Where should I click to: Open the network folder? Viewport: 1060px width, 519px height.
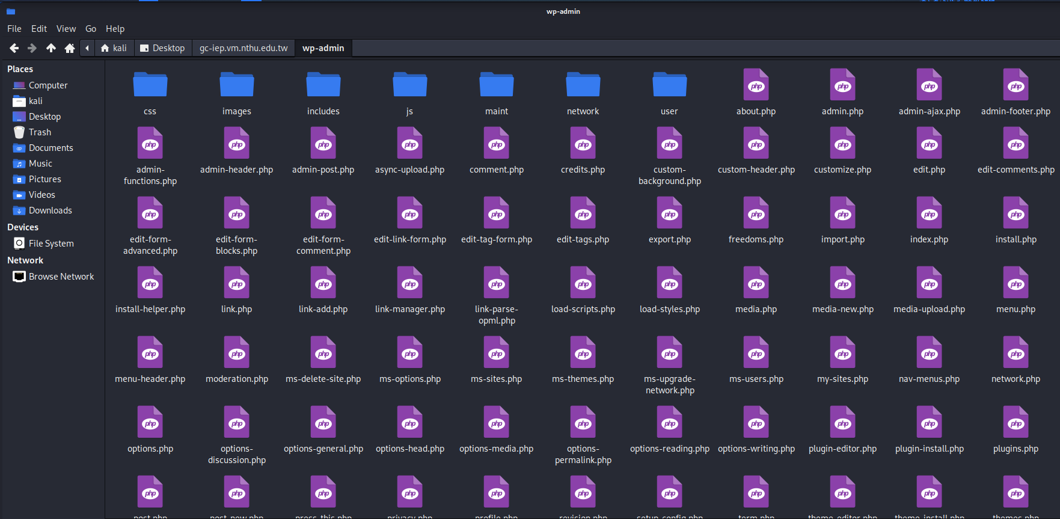[x=583, y=84]
